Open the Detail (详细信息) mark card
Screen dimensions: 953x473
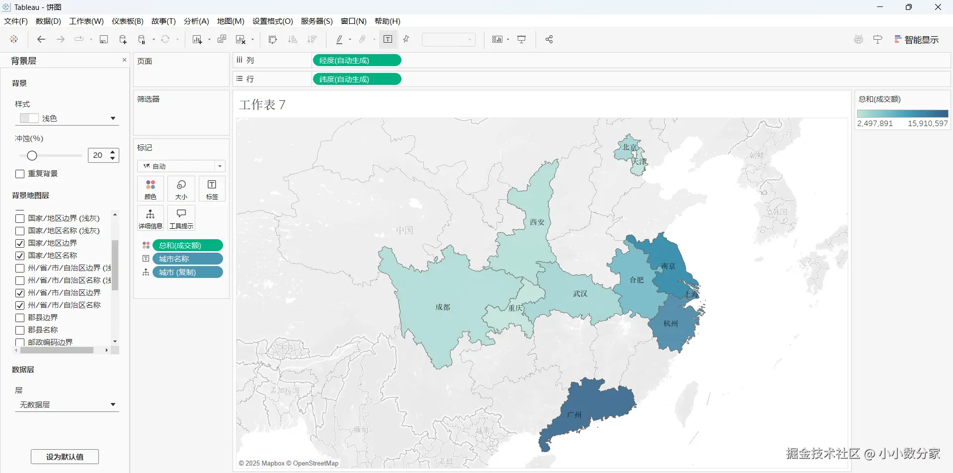(151, 218)
